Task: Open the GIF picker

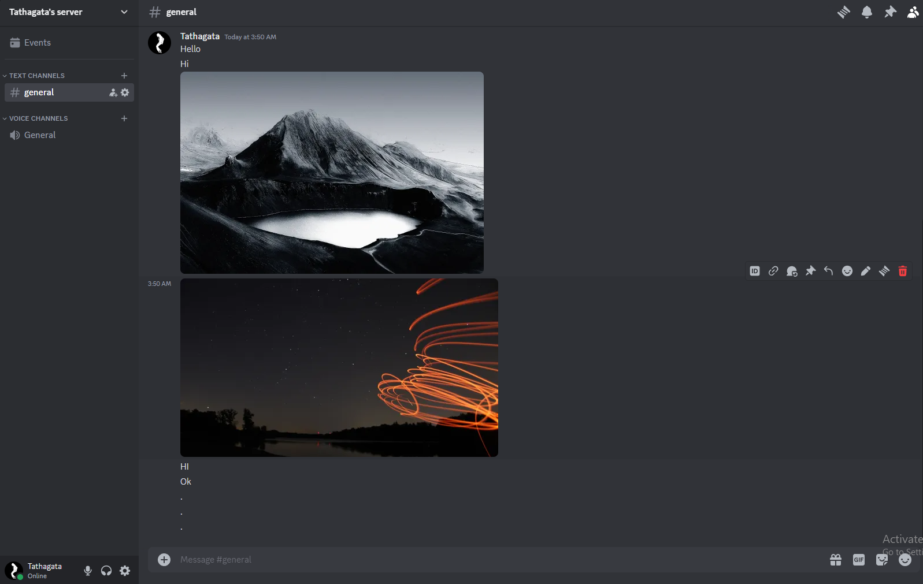Action: pyautogui.click(x=859, y=560)
